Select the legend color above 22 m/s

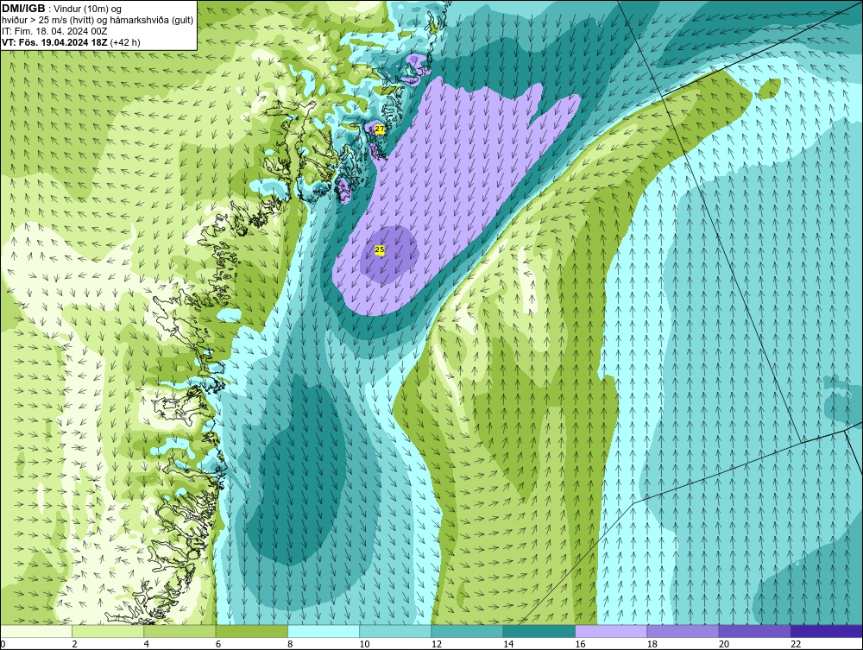tap(827, 631)
